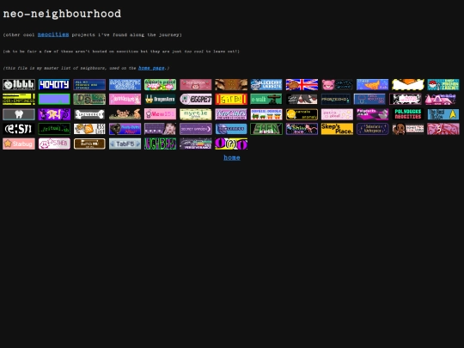Open the purple cat eyes badge
464x348 pixels.
point(231,143)
